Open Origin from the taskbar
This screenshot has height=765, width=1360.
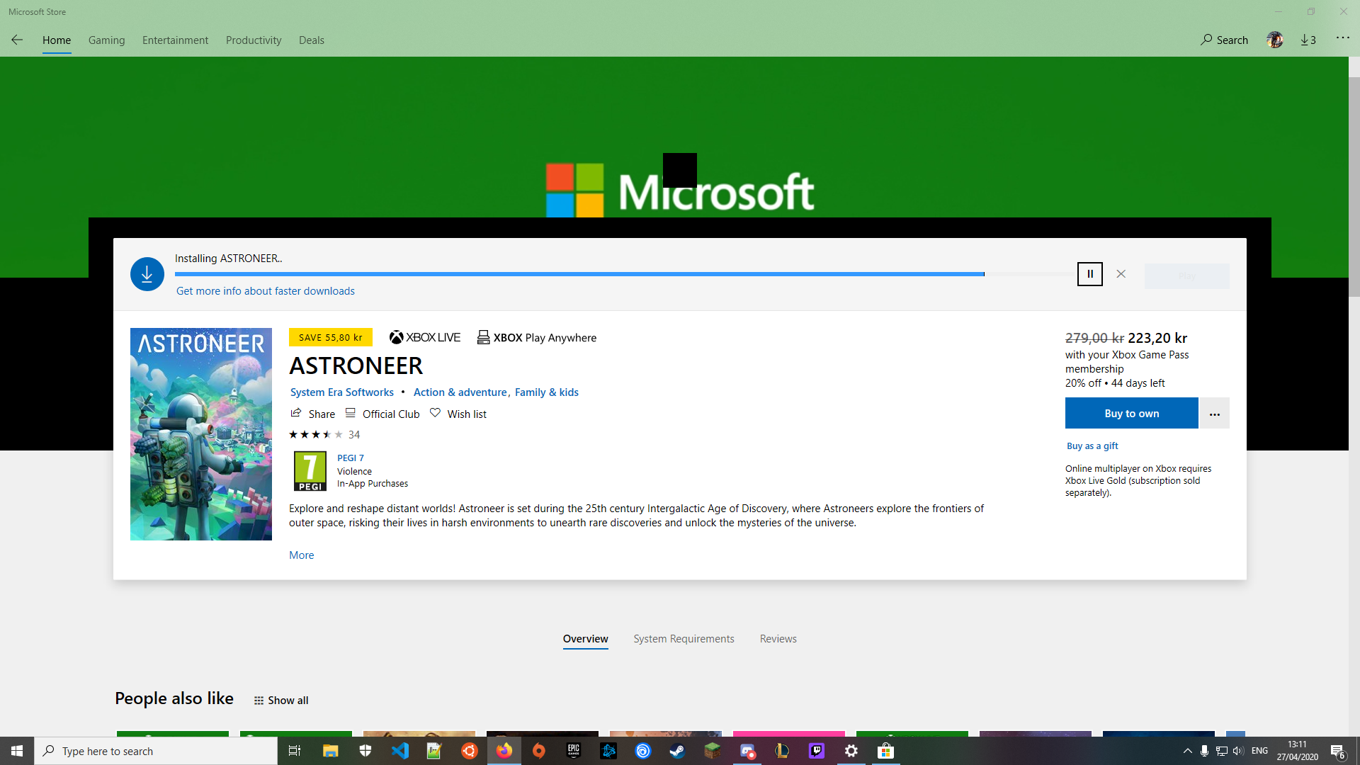pos(539,751)
